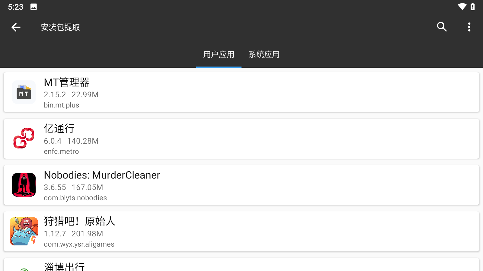Tap the back arrow to exit 安装包提取

tap(16, 27)
